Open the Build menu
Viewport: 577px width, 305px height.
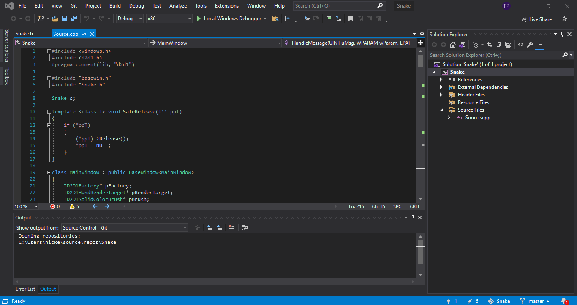[x=115, y=6]
